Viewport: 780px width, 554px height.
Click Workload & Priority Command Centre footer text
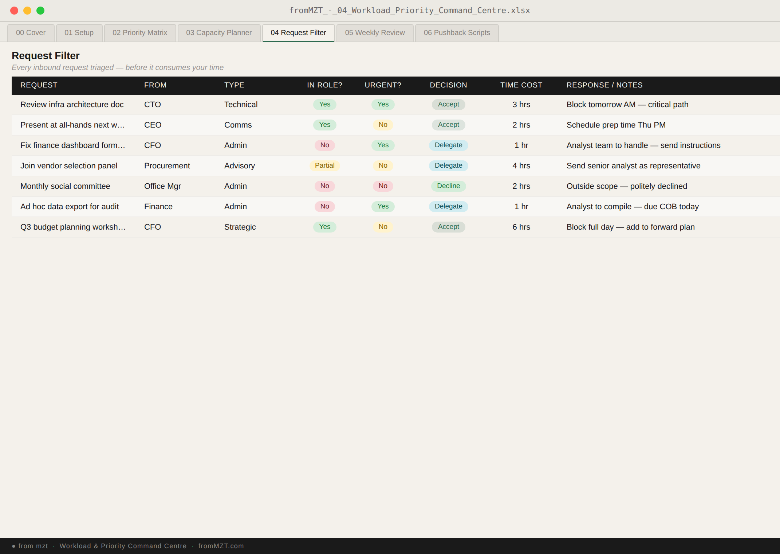point(123,546)
